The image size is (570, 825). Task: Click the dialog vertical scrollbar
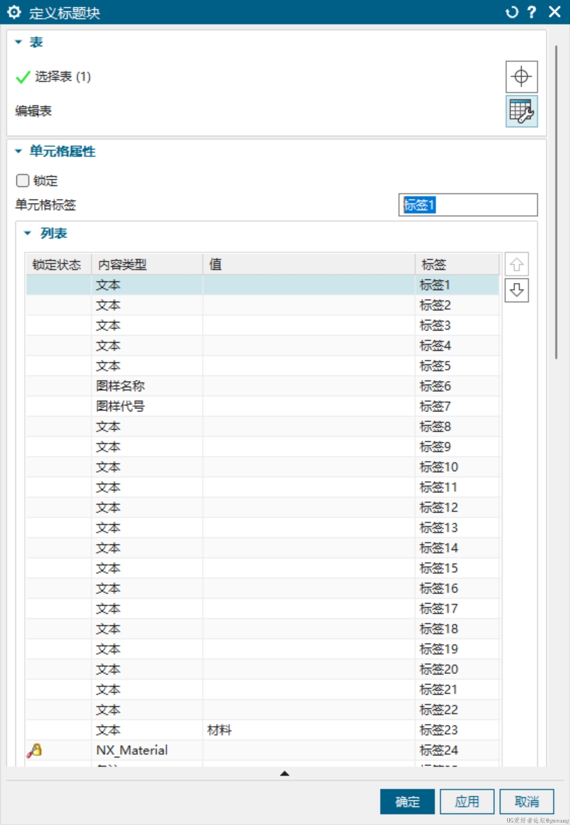[x=556, y=202]
